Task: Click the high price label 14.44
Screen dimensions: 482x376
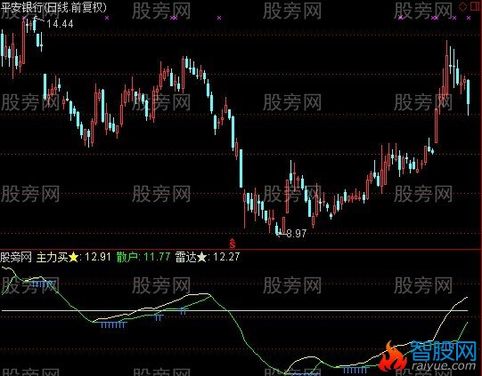Action: click(x=61, y=24)
